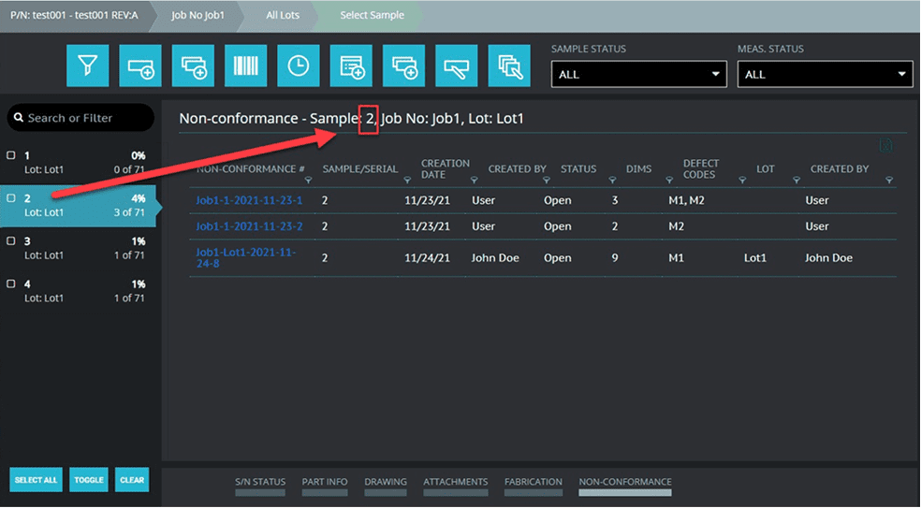This screenshot has width=921, height=508.
Task: Click the Select Sample breadcrumb
Action: [x=372, y=15]
